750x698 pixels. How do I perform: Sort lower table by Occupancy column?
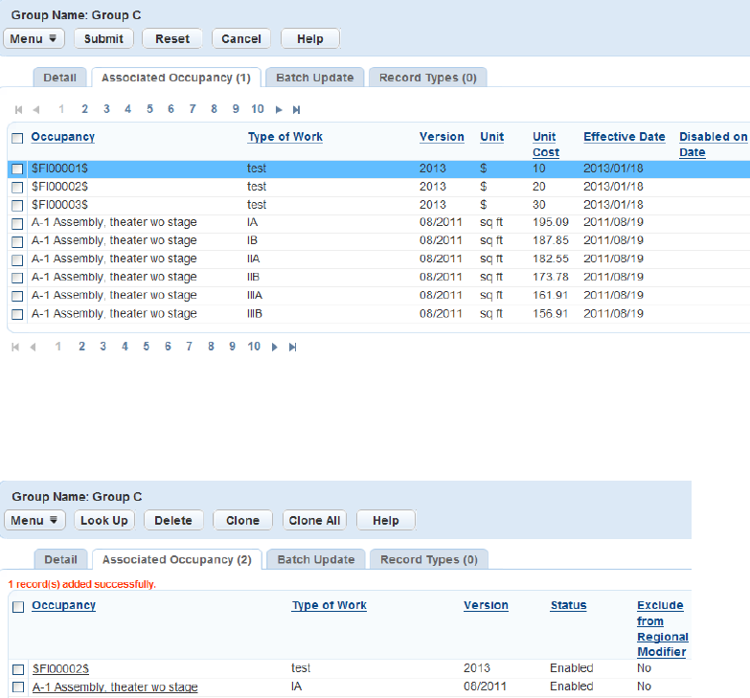pos(63,605)
